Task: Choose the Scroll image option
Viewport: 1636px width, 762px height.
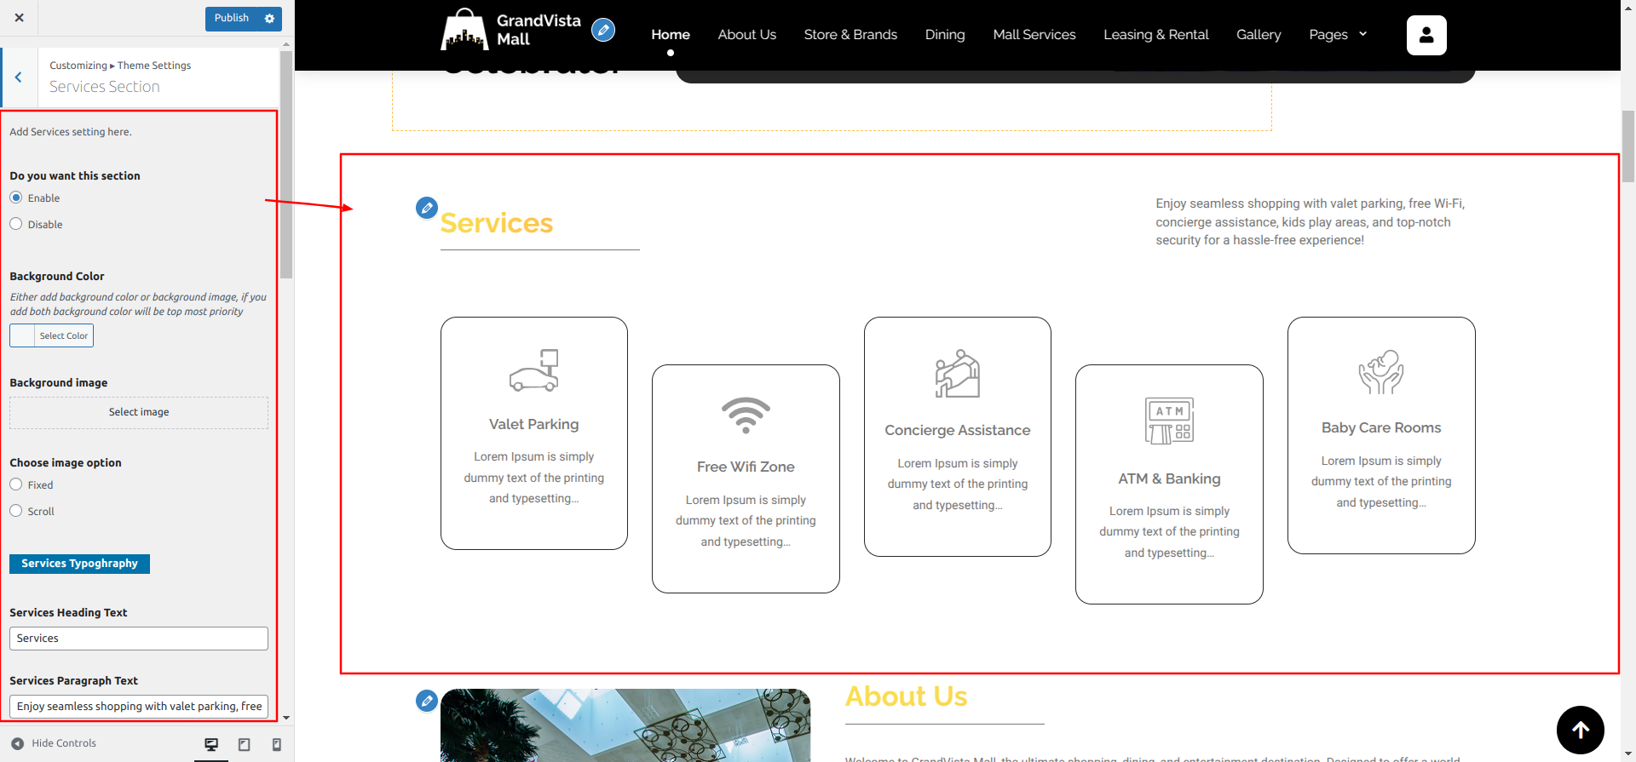Action: click(16, 511)
